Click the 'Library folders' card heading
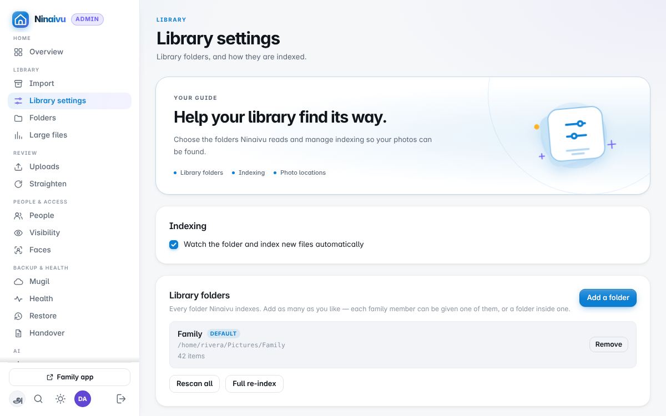Screen dimensions: 666x416 (x=199, y=296)
